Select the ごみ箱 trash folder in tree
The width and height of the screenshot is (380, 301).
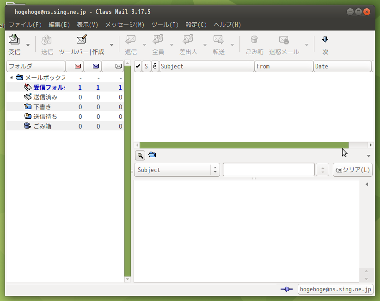(x=65, y=126)
